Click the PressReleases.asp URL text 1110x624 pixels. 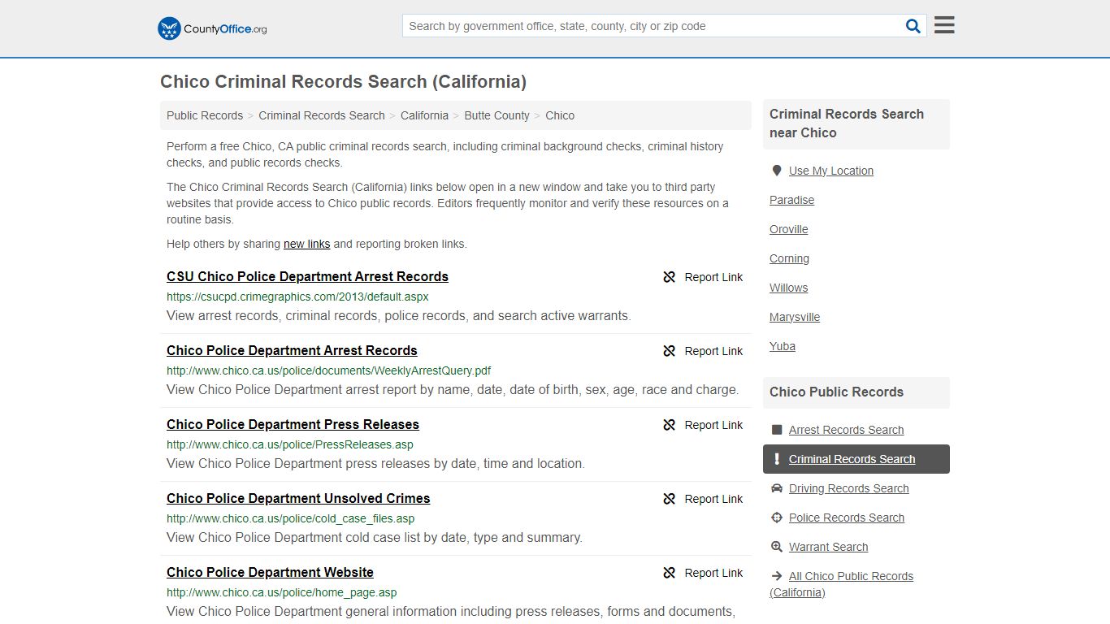[x=290, y=444]
